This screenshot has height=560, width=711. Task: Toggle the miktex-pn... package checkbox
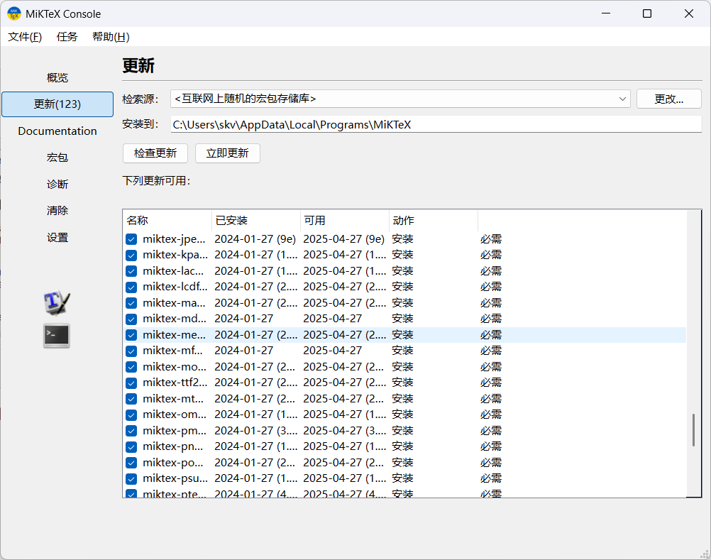coord(131,446)
